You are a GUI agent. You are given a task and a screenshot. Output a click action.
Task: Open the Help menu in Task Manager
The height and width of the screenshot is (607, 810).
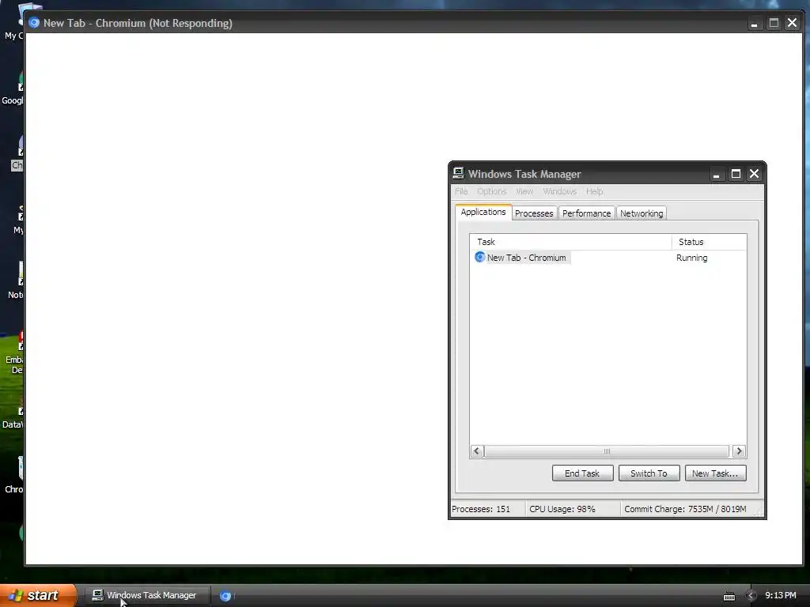pos(594,191)
